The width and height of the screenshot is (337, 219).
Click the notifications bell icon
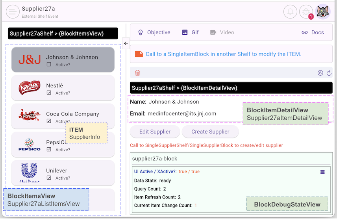click(290, 12)
